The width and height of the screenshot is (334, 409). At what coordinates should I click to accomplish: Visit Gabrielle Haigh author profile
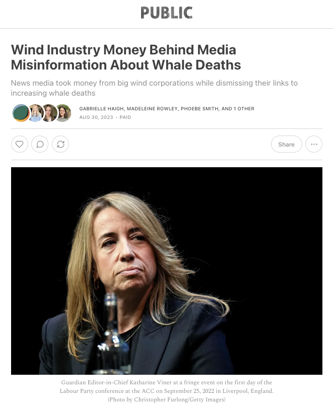coord(101,108)
